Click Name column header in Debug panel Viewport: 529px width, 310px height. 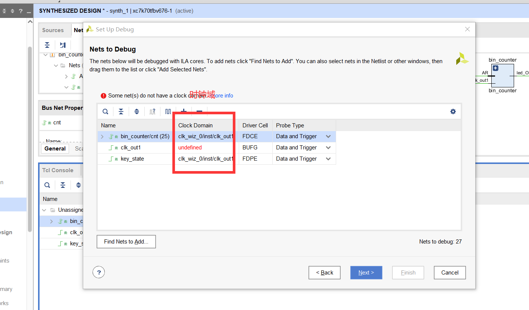[x=50, y=199]
